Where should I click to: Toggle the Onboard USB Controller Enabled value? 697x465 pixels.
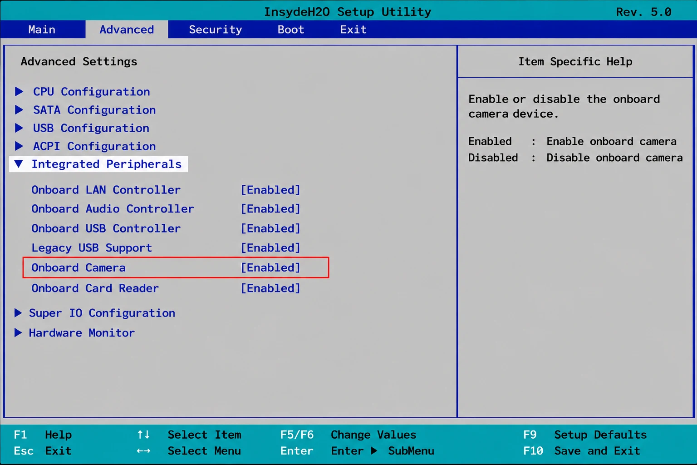[270, 228]
